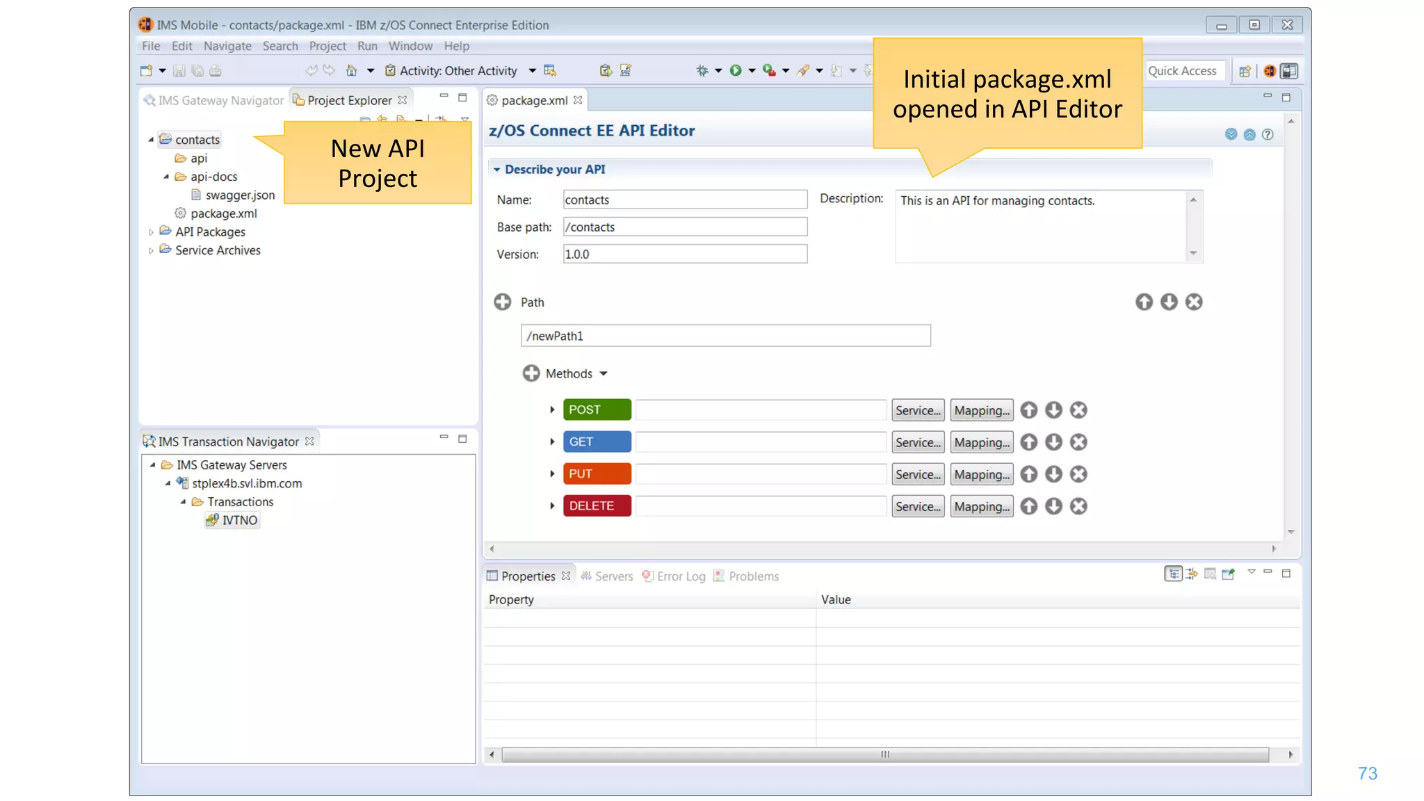
Task: Click the home icon in the toolbar
Action: pyautogui.click(x=351, y=70)
